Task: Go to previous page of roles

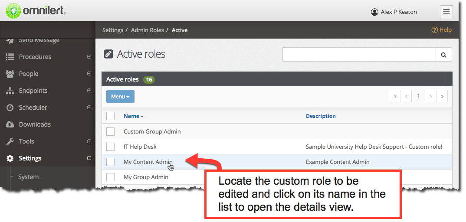Action: (406, 96)
